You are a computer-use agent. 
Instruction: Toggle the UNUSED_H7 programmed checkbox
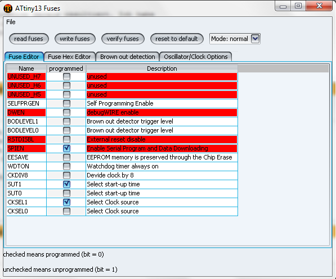pyautogui.click(x=66, y=76)
